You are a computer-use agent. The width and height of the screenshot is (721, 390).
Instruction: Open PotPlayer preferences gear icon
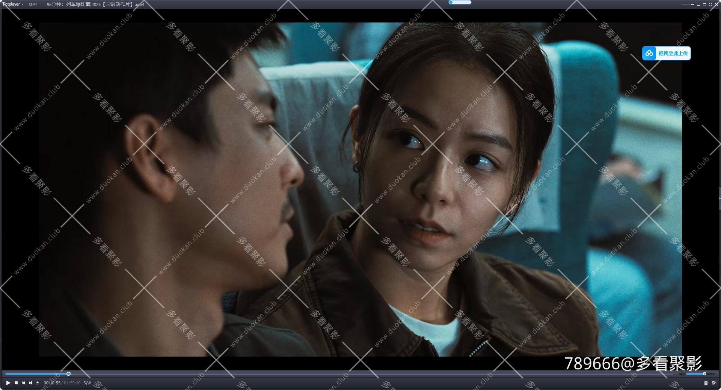click(714, 383)
